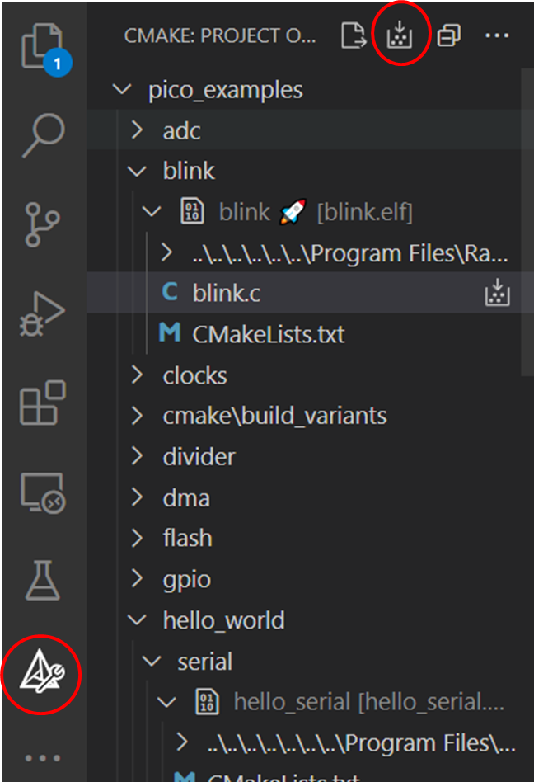Show additional views ellipsis in activity bar
Screen dimensions: 534x782
tap(42, 757)
